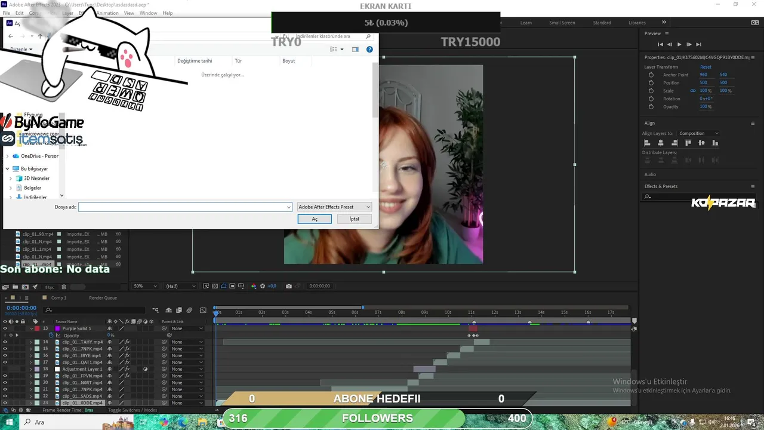Toggle shy layers hide icon in timeline

(169, 310)
